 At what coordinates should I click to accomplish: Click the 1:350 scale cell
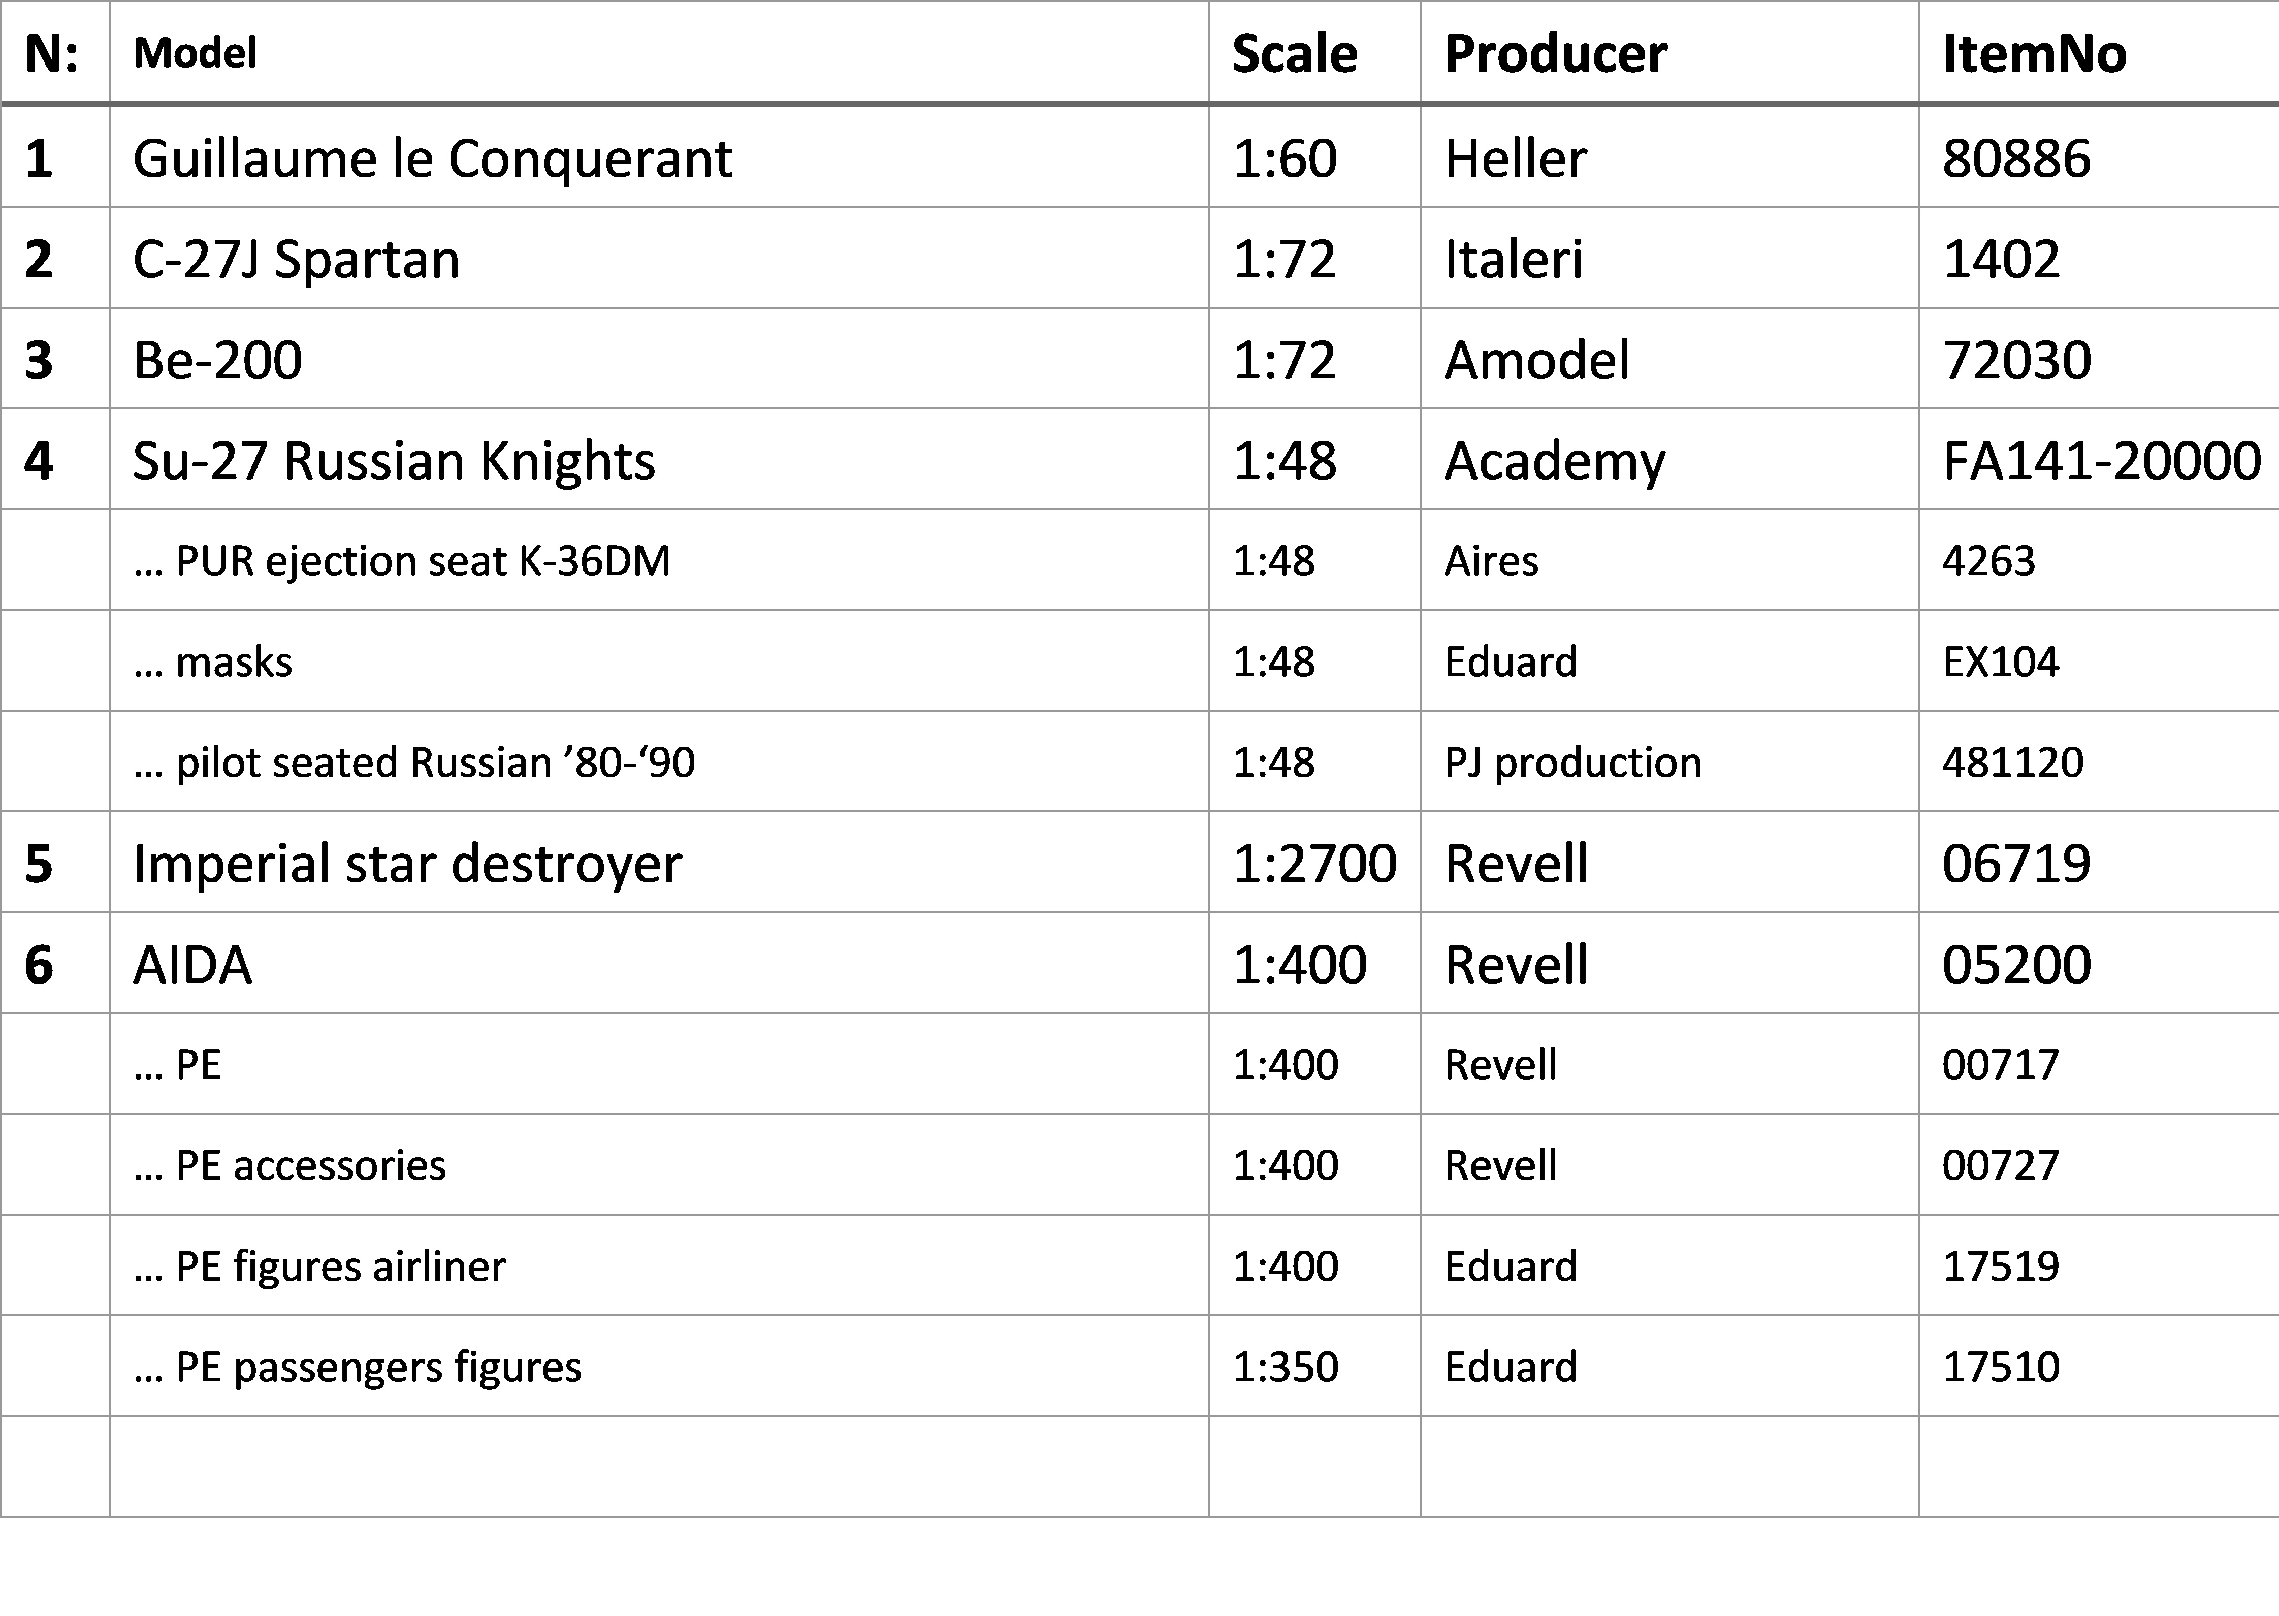(1285, 1366)
